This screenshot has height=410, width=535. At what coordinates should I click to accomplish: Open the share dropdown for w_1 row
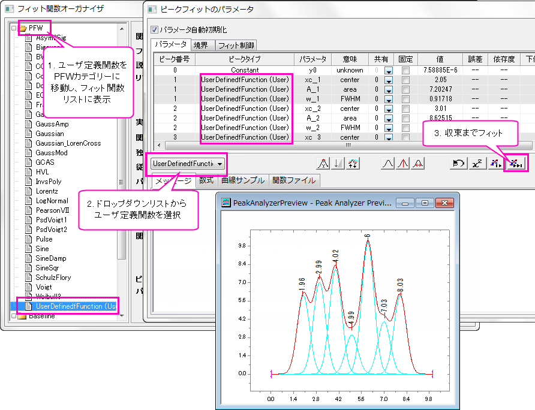point(388,99)
